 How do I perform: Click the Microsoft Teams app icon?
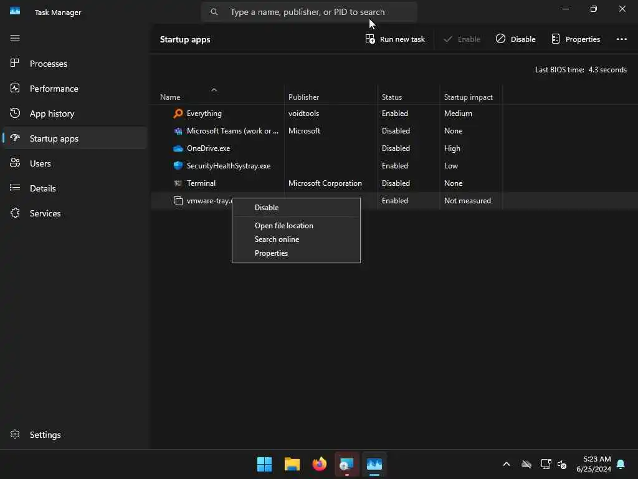tap(178, 131)
